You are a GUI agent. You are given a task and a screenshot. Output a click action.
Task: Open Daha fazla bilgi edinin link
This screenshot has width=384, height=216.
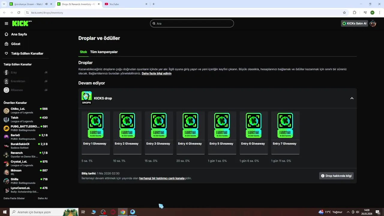pos(157,73)
